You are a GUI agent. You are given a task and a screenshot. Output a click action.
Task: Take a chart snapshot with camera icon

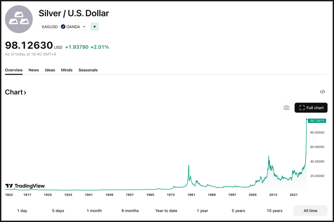coord(286,108)
